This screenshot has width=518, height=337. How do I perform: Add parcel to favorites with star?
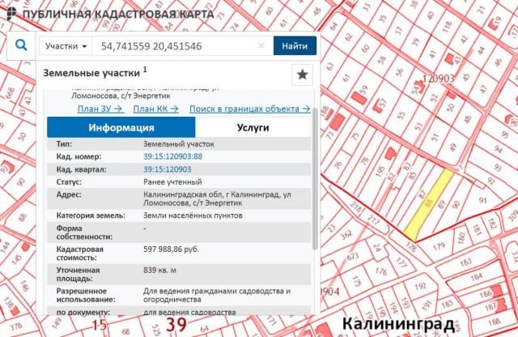point(302,75)
